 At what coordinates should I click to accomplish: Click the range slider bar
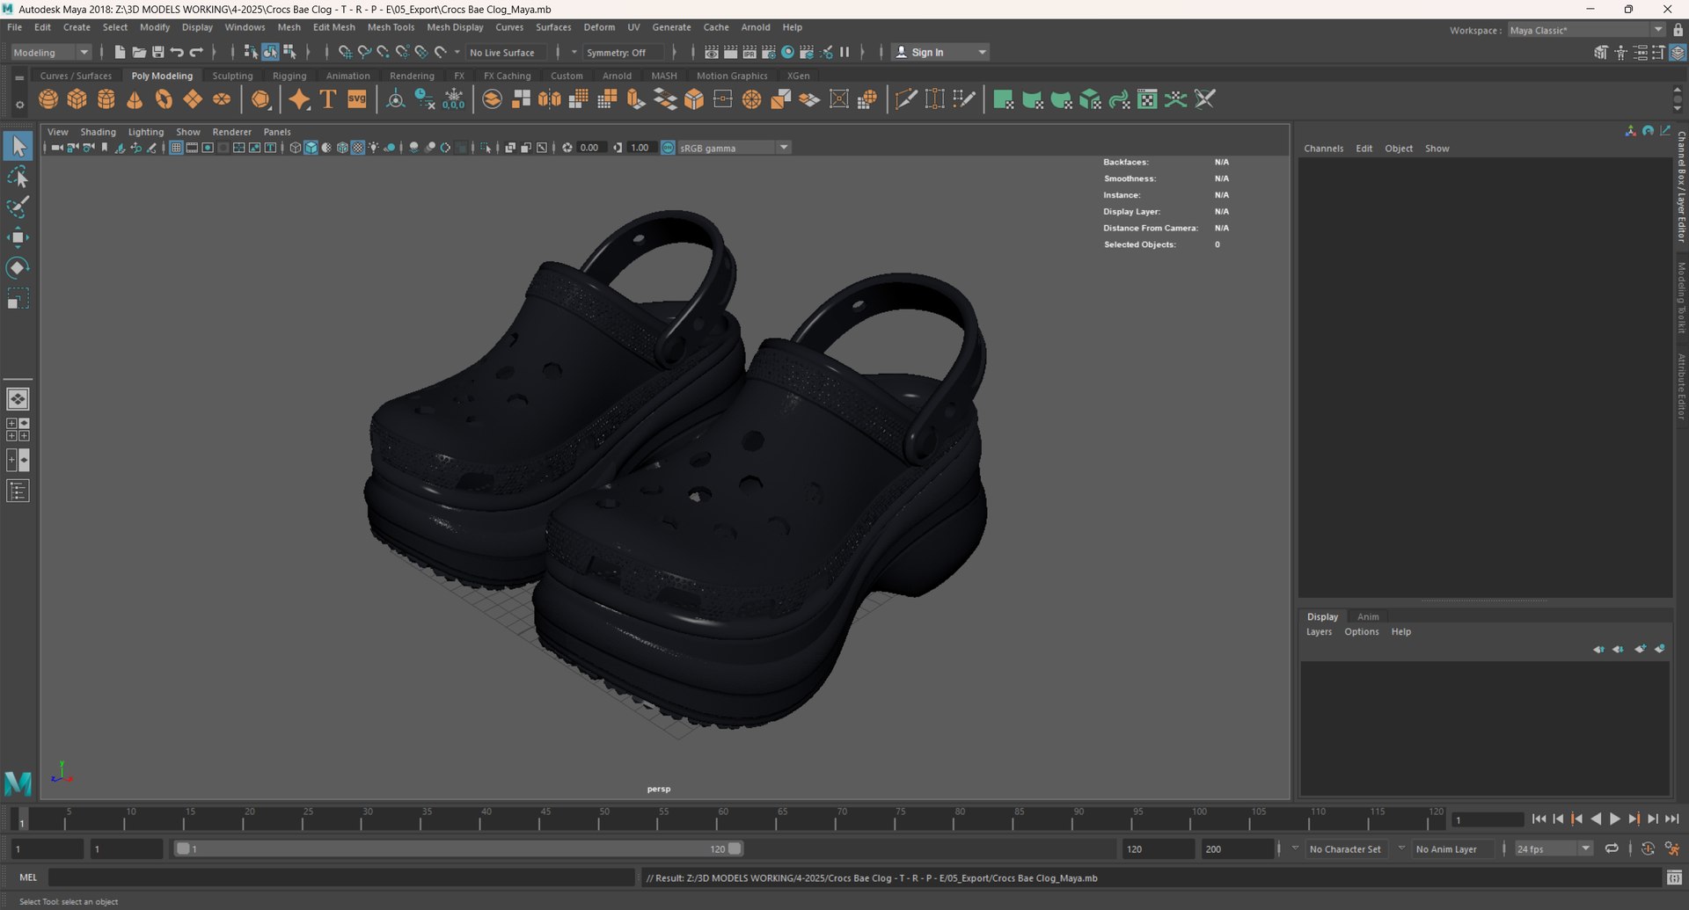(457, 848)
